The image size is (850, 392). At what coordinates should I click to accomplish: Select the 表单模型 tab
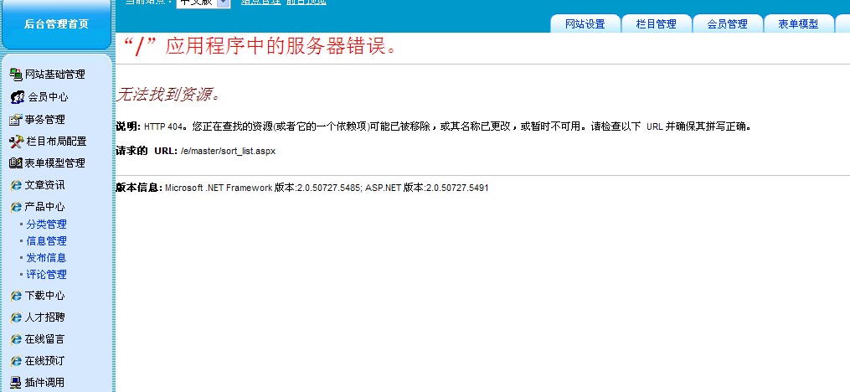click(798, 24)
